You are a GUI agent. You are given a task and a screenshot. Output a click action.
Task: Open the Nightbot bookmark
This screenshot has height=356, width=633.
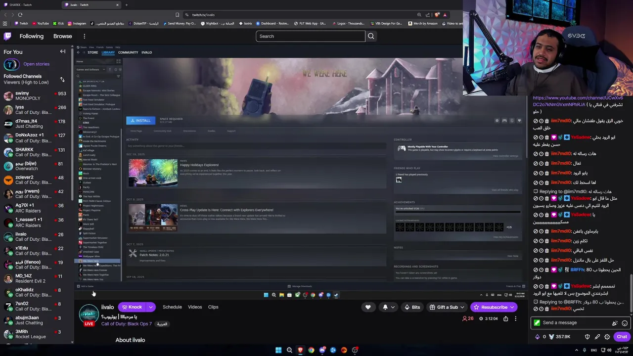coord(216,23)
